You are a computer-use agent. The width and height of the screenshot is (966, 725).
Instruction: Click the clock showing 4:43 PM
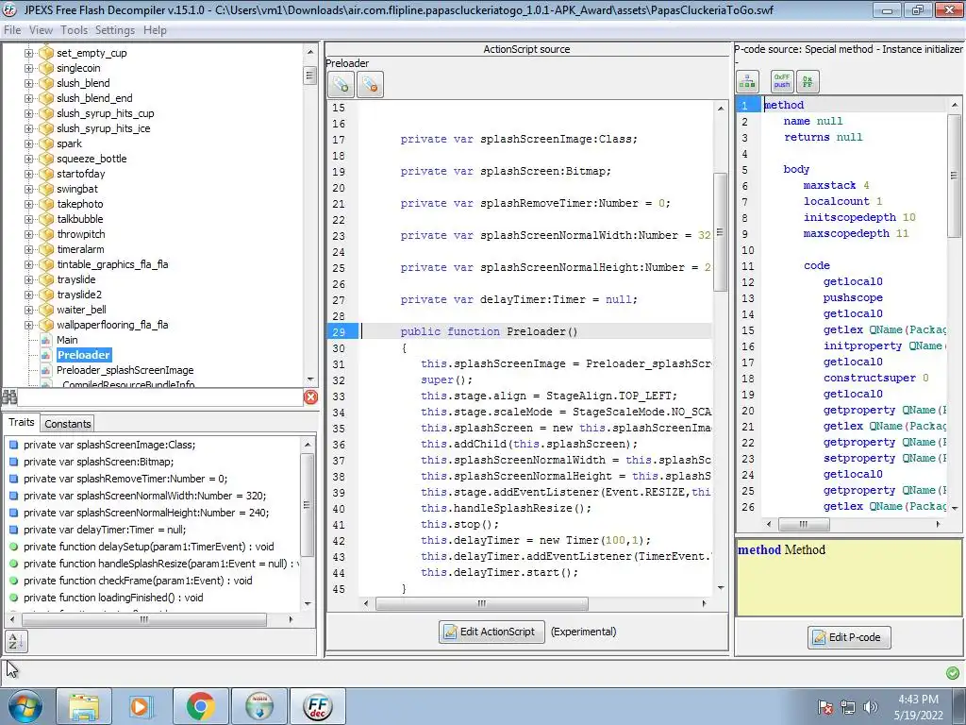(x=918, y=700)
